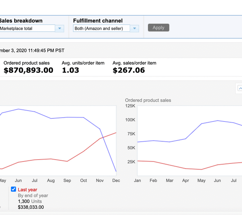
Task: Click the 125K label on the sales axis
Action: tap(130, 106)
